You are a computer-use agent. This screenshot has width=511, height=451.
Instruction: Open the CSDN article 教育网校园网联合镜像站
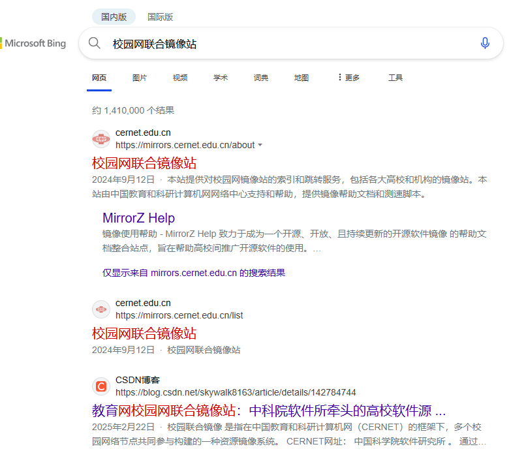click(x=268, y=411)
